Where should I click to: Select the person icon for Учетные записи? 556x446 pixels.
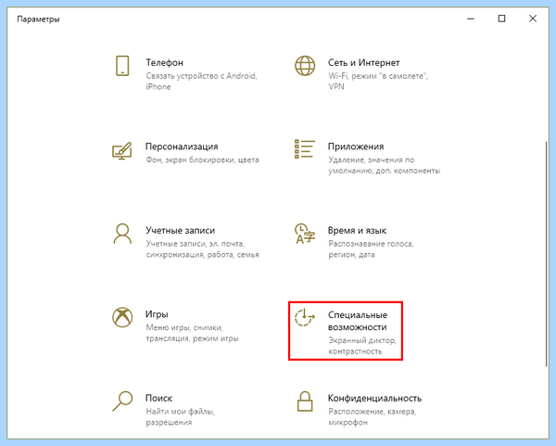coord(122,234)
